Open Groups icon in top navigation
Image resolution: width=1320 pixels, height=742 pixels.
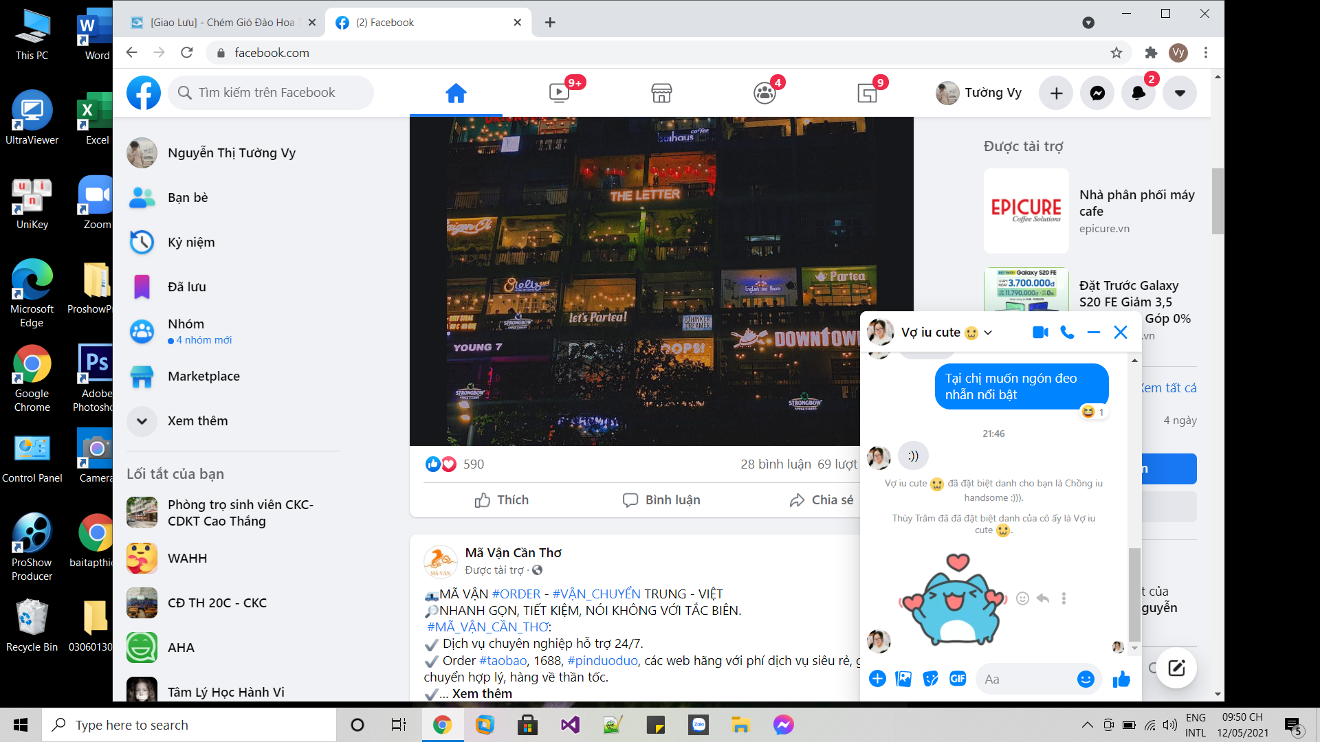tap(764, 93)
